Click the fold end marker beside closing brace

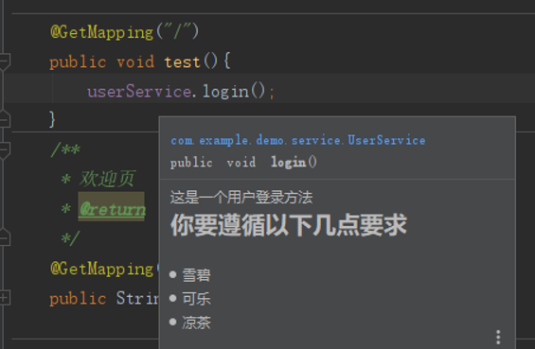click(x=4, y=118)
